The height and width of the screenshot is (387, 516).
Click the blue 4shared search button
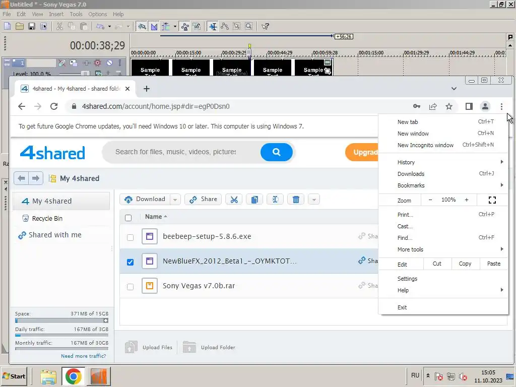(x=277, y=152)
